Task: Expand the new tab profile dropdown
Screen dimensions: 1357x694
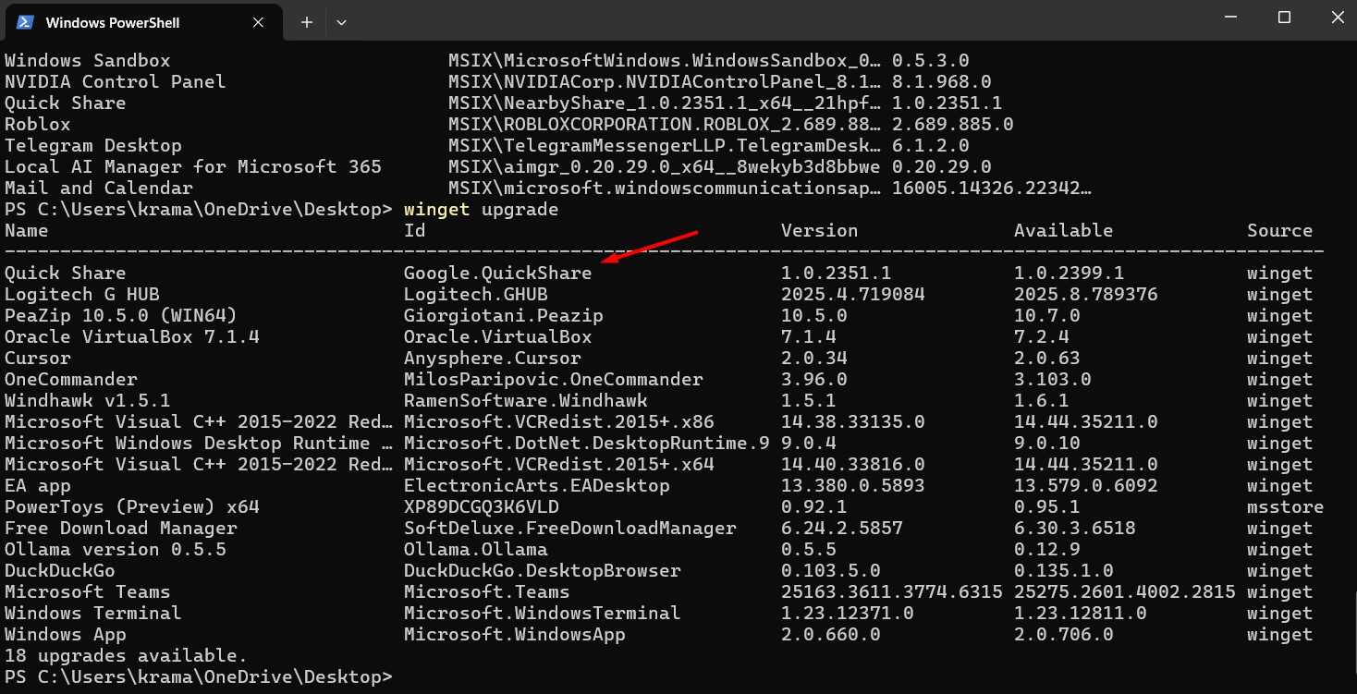Action: point(341,22)
